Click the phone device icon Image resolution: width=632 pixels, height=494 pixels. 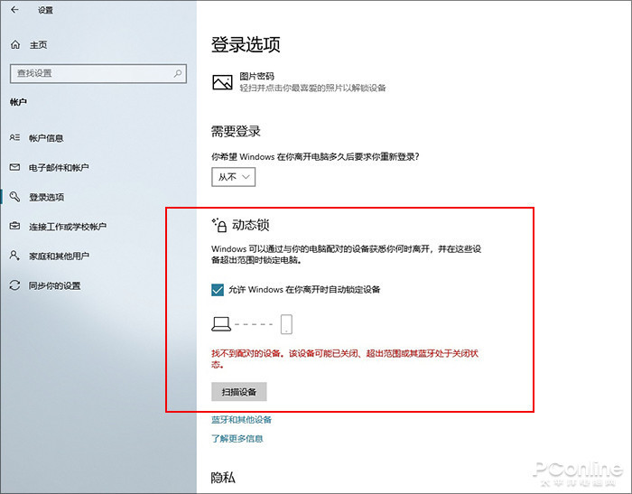pyautogui.click(x=286, y=324)
